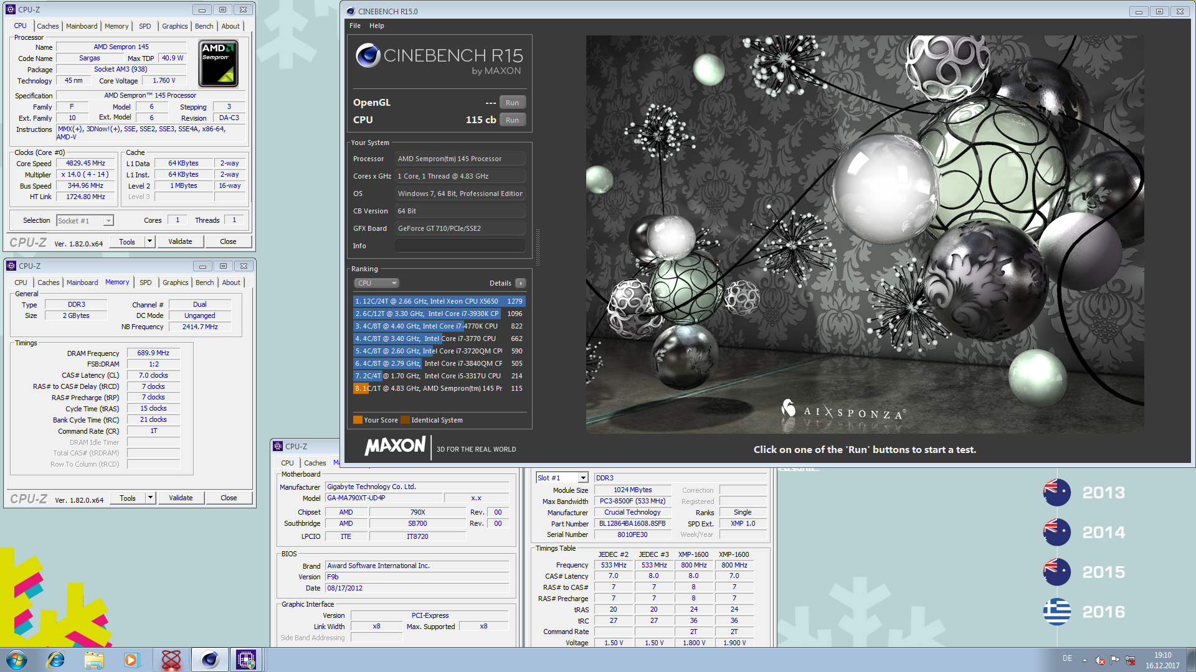This screenshot has height=672, width=1196.
Task: Click the 2016 Greek flag badge
Action: tap(1057, 612)
